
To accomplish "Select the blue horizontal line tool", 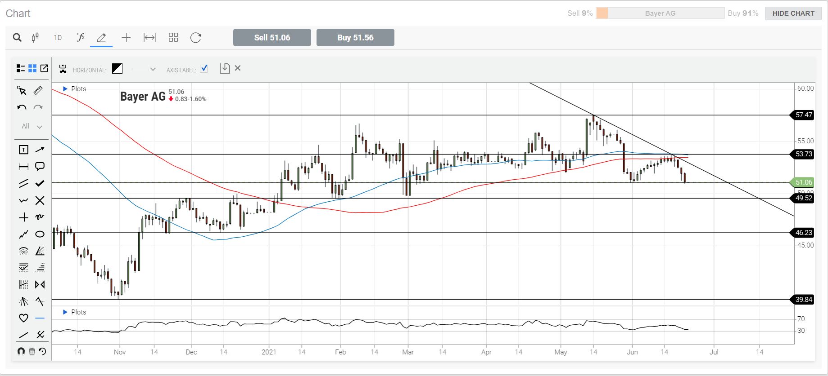I will point(40,318).
